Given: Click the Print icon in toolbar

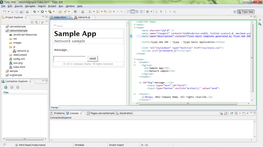Looking at the screenshot, I should point(21,12).
